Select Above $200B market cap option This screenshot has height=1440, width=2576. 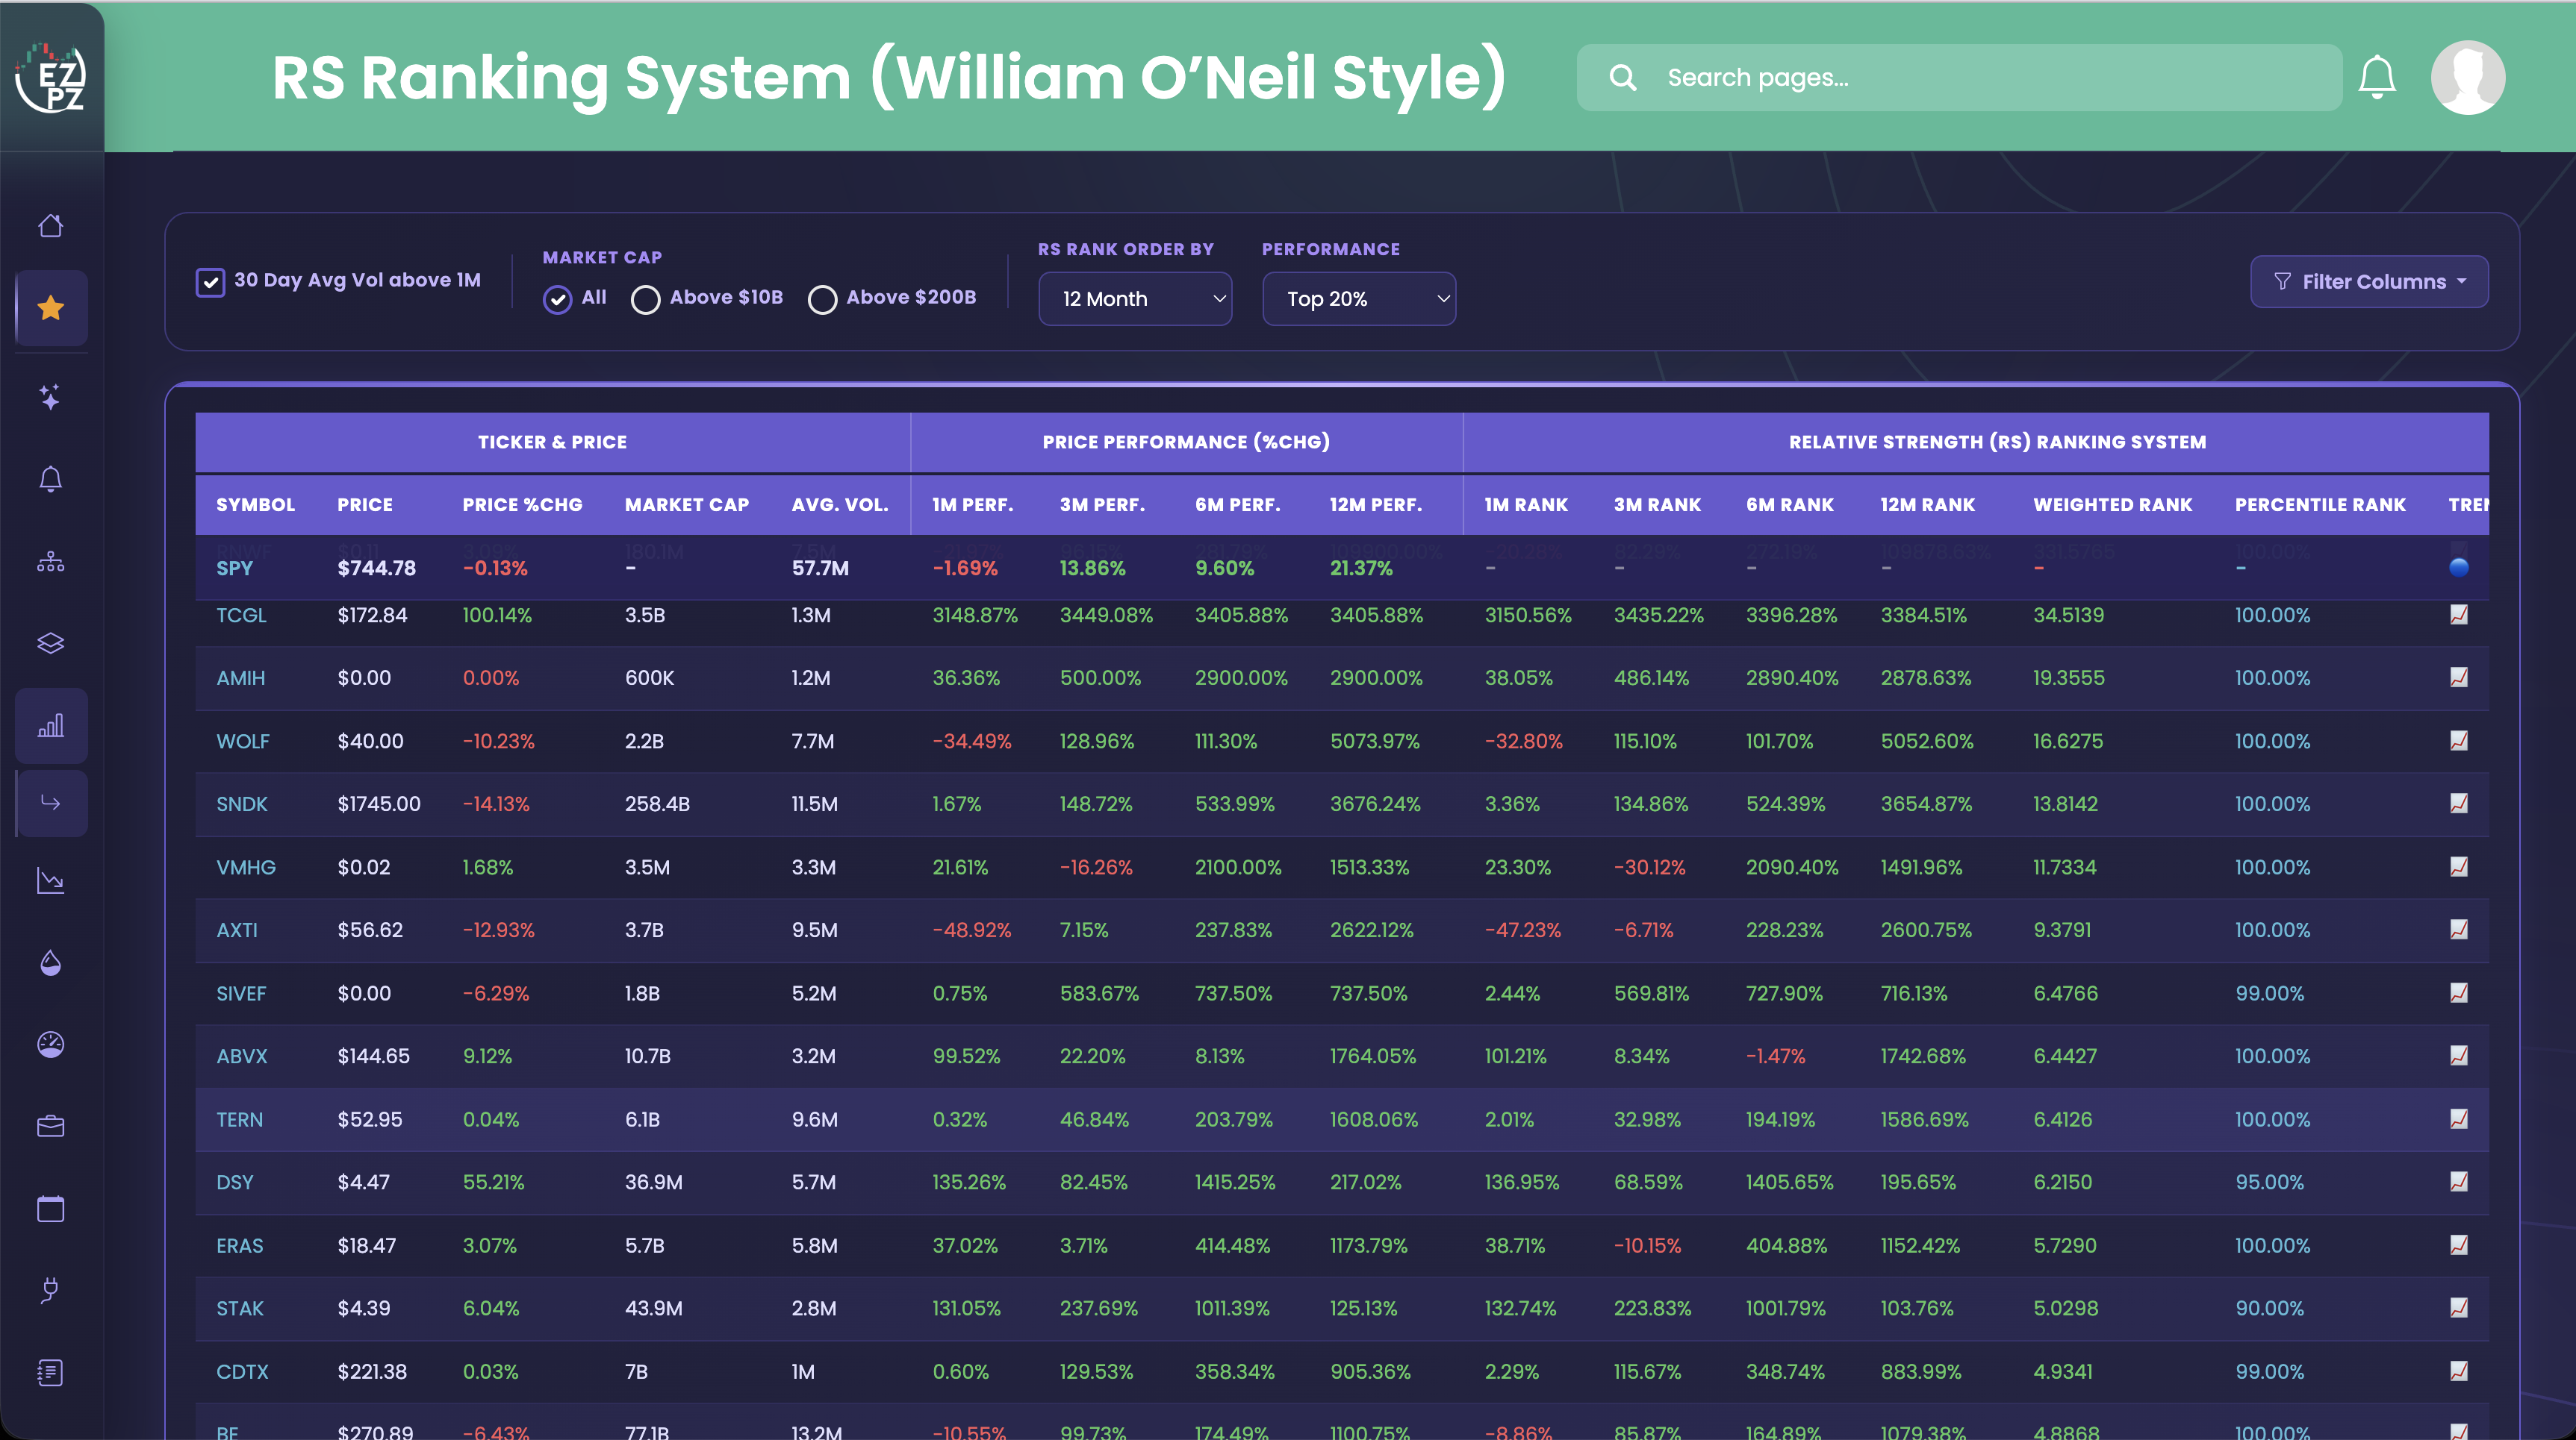[822, 298]
